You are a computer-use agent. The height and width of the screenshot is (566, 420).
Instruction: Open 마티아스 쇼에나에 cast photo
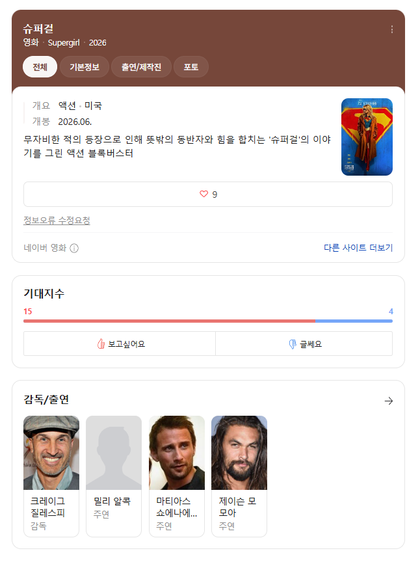click(177, 453)
